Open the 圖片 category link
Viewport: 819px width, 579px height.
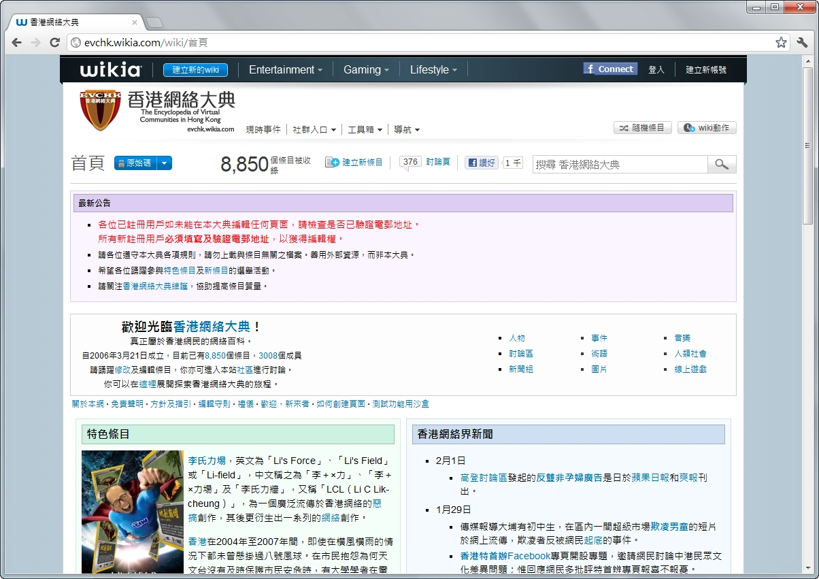599,369
